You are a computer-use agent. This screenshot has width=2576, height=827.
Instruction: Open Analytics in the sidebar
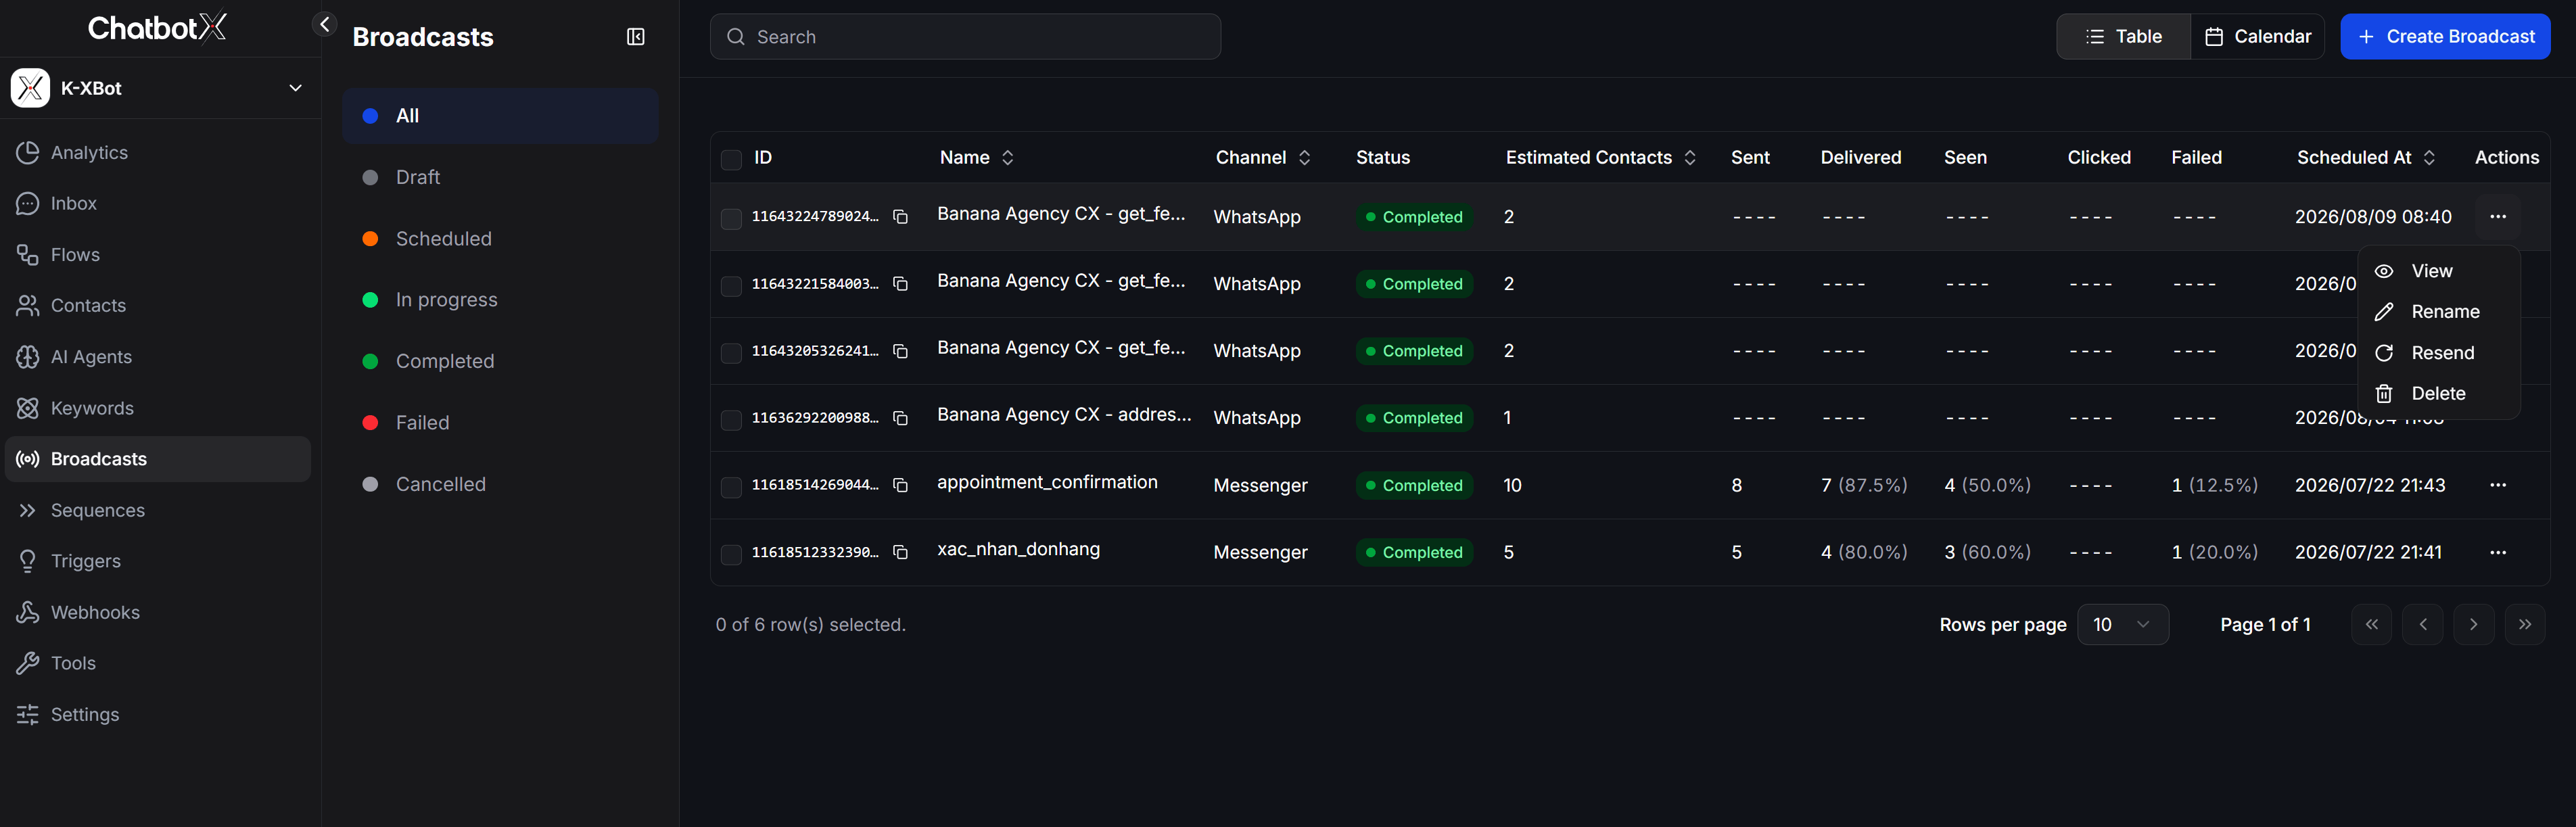[158, 152]
